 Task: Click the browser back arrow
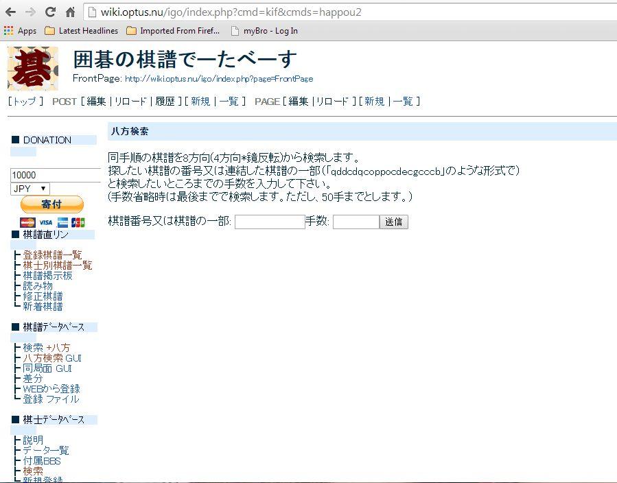pos(10,12)
